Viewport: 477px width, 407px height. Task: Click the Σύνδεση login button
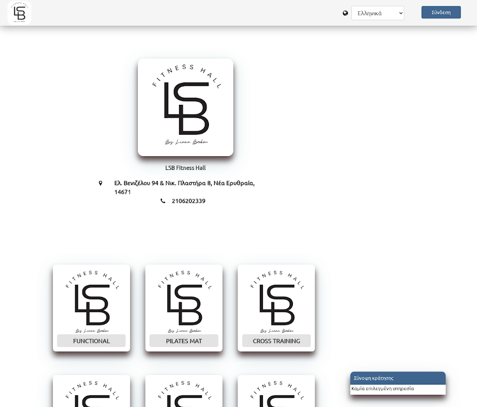(x=441, y=13)
